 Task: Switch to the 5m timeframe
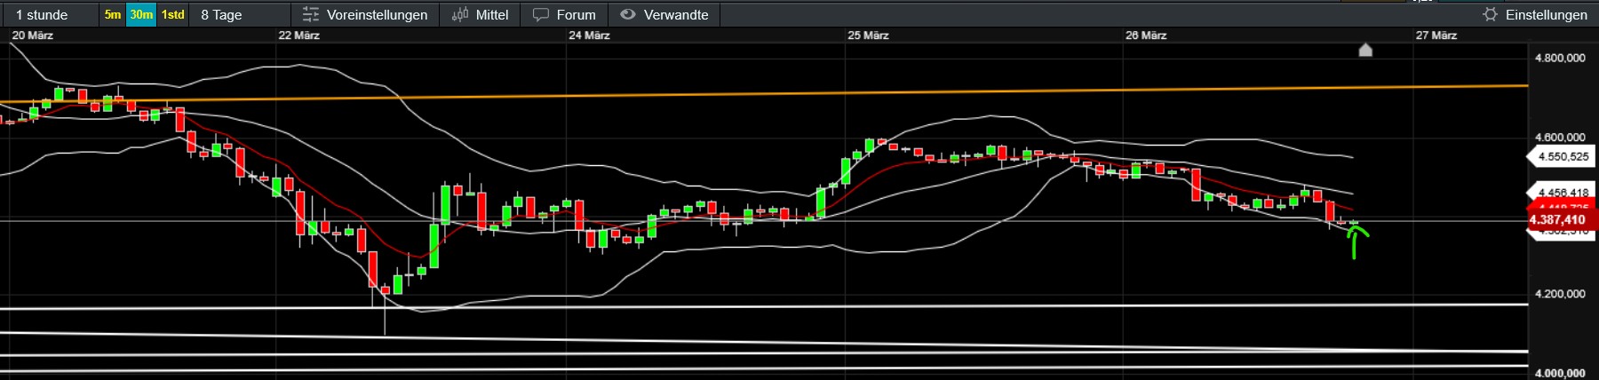click(113, 14)
